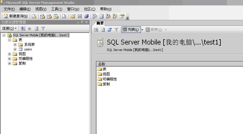Open the 窗口(W) menu
The height and width of the screenshot is (134, 243).
(x=73, y=9)
